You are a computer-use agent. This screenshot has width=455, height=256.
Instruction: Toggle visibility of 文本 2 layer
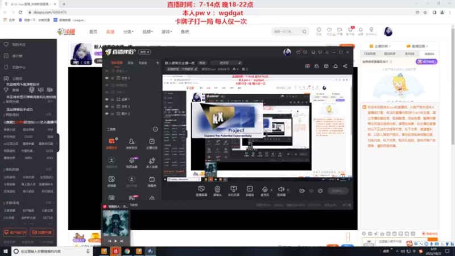click(106, 78)
